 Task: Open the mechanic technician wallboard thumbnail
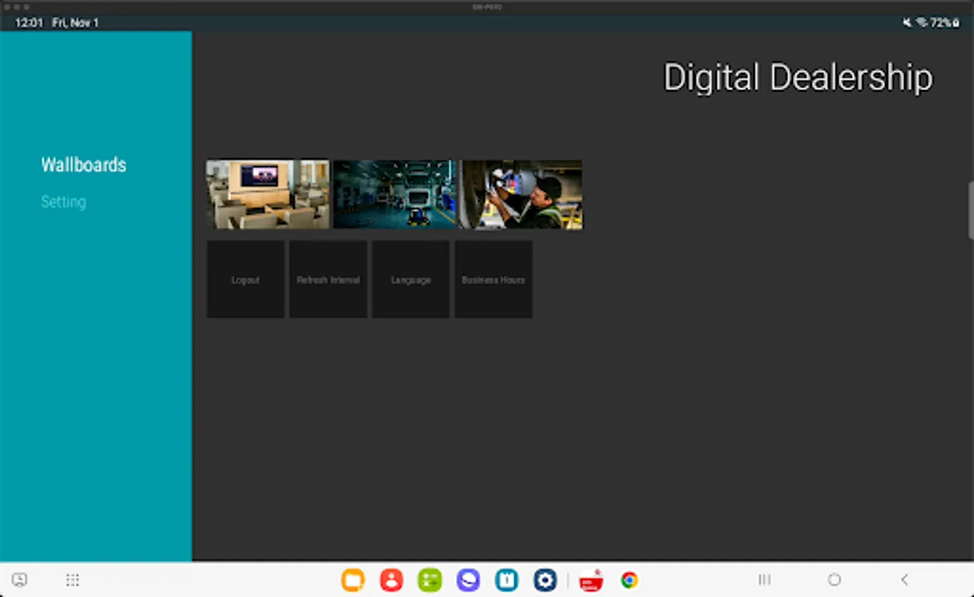click(x=522, y=194)
